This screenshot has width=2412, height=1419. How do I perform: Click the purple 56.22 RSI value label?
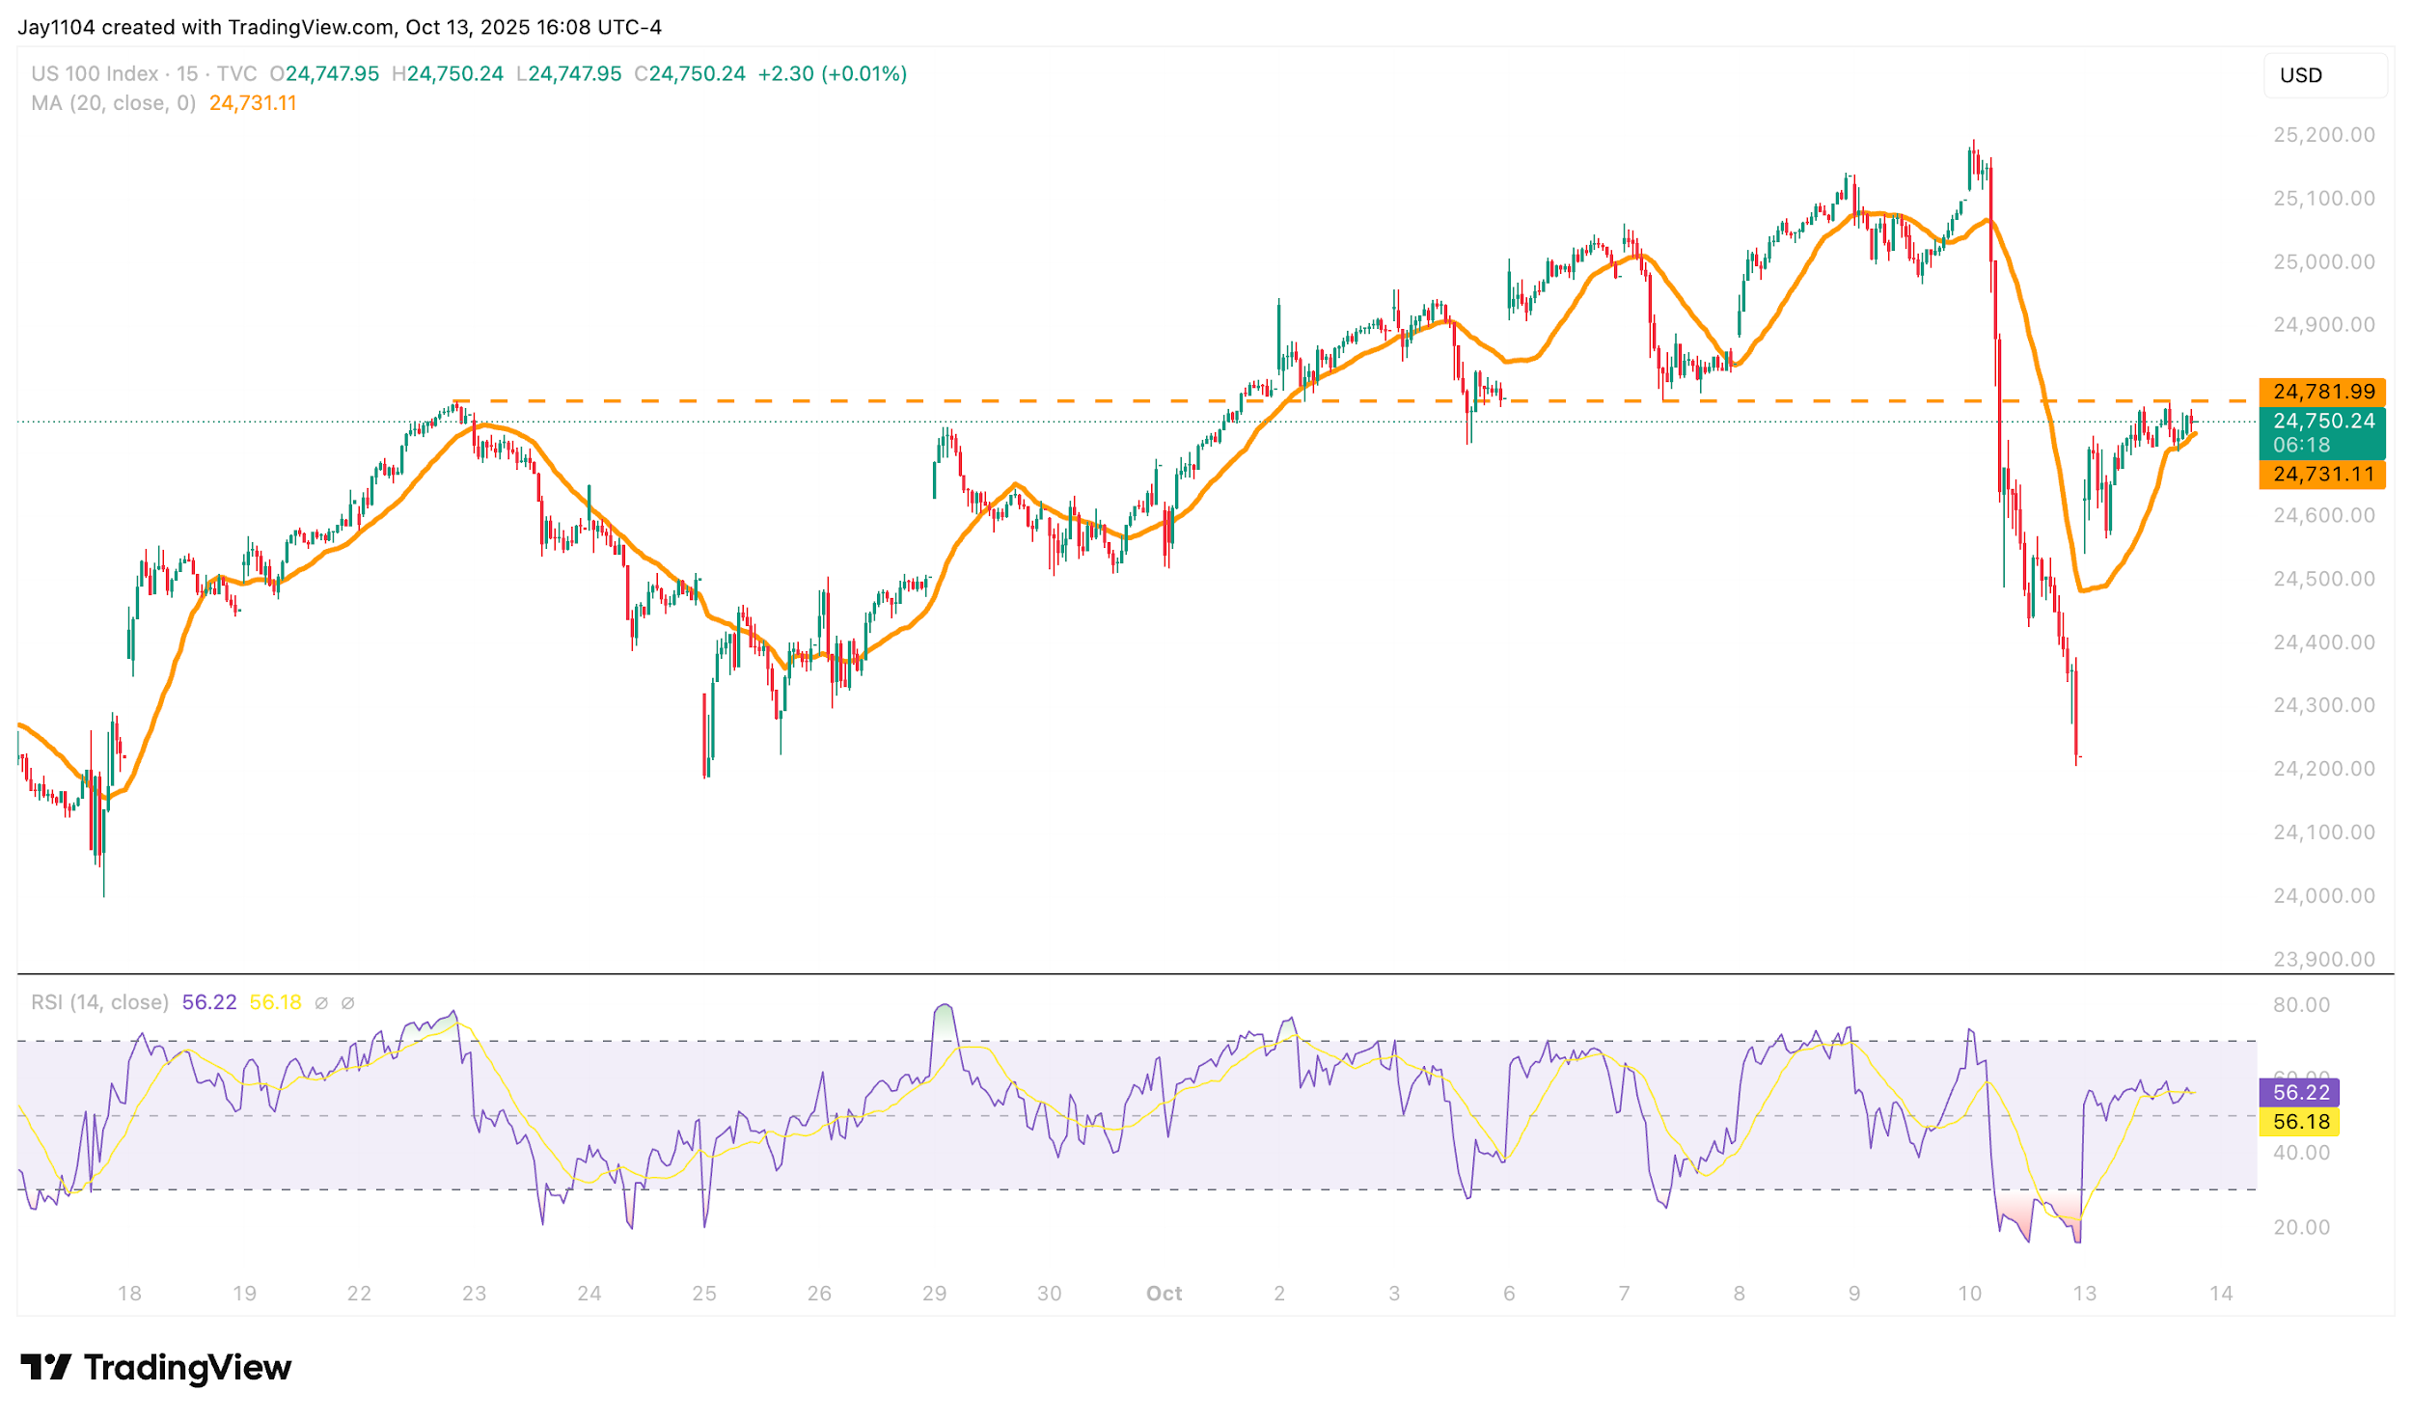[2300, 1093]
